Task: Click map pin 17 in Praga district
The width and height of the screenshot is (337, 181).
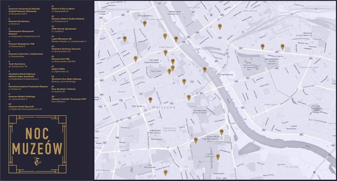Action: [220, 26]
